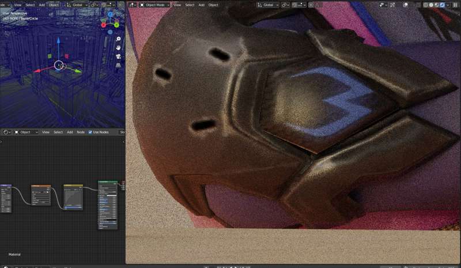The height and width of the screenshot is (268, 461).
Task: Click the green Y axis gizmo ball
Action: tap(116, 25)
